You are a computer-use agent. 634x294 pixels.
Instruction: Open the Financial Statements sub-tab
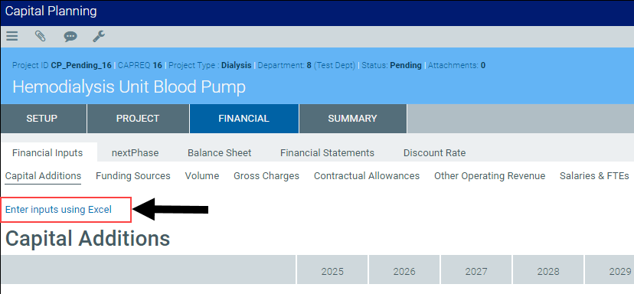pos(327,153)
